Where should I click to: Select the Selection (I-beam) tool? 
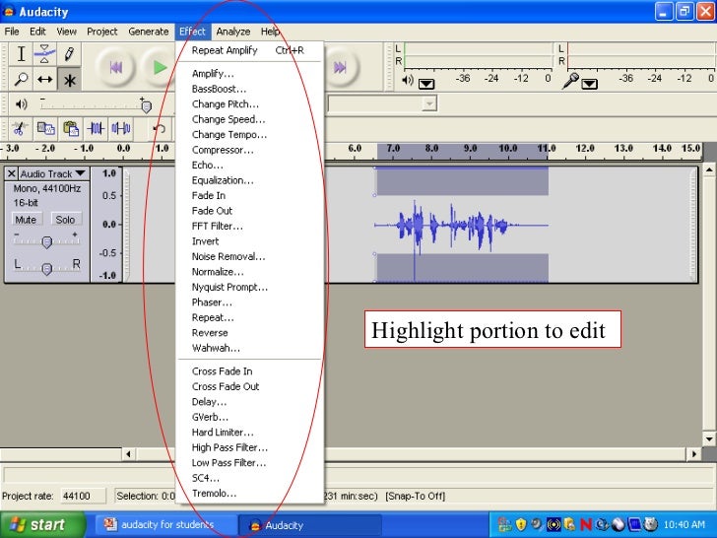22,54
